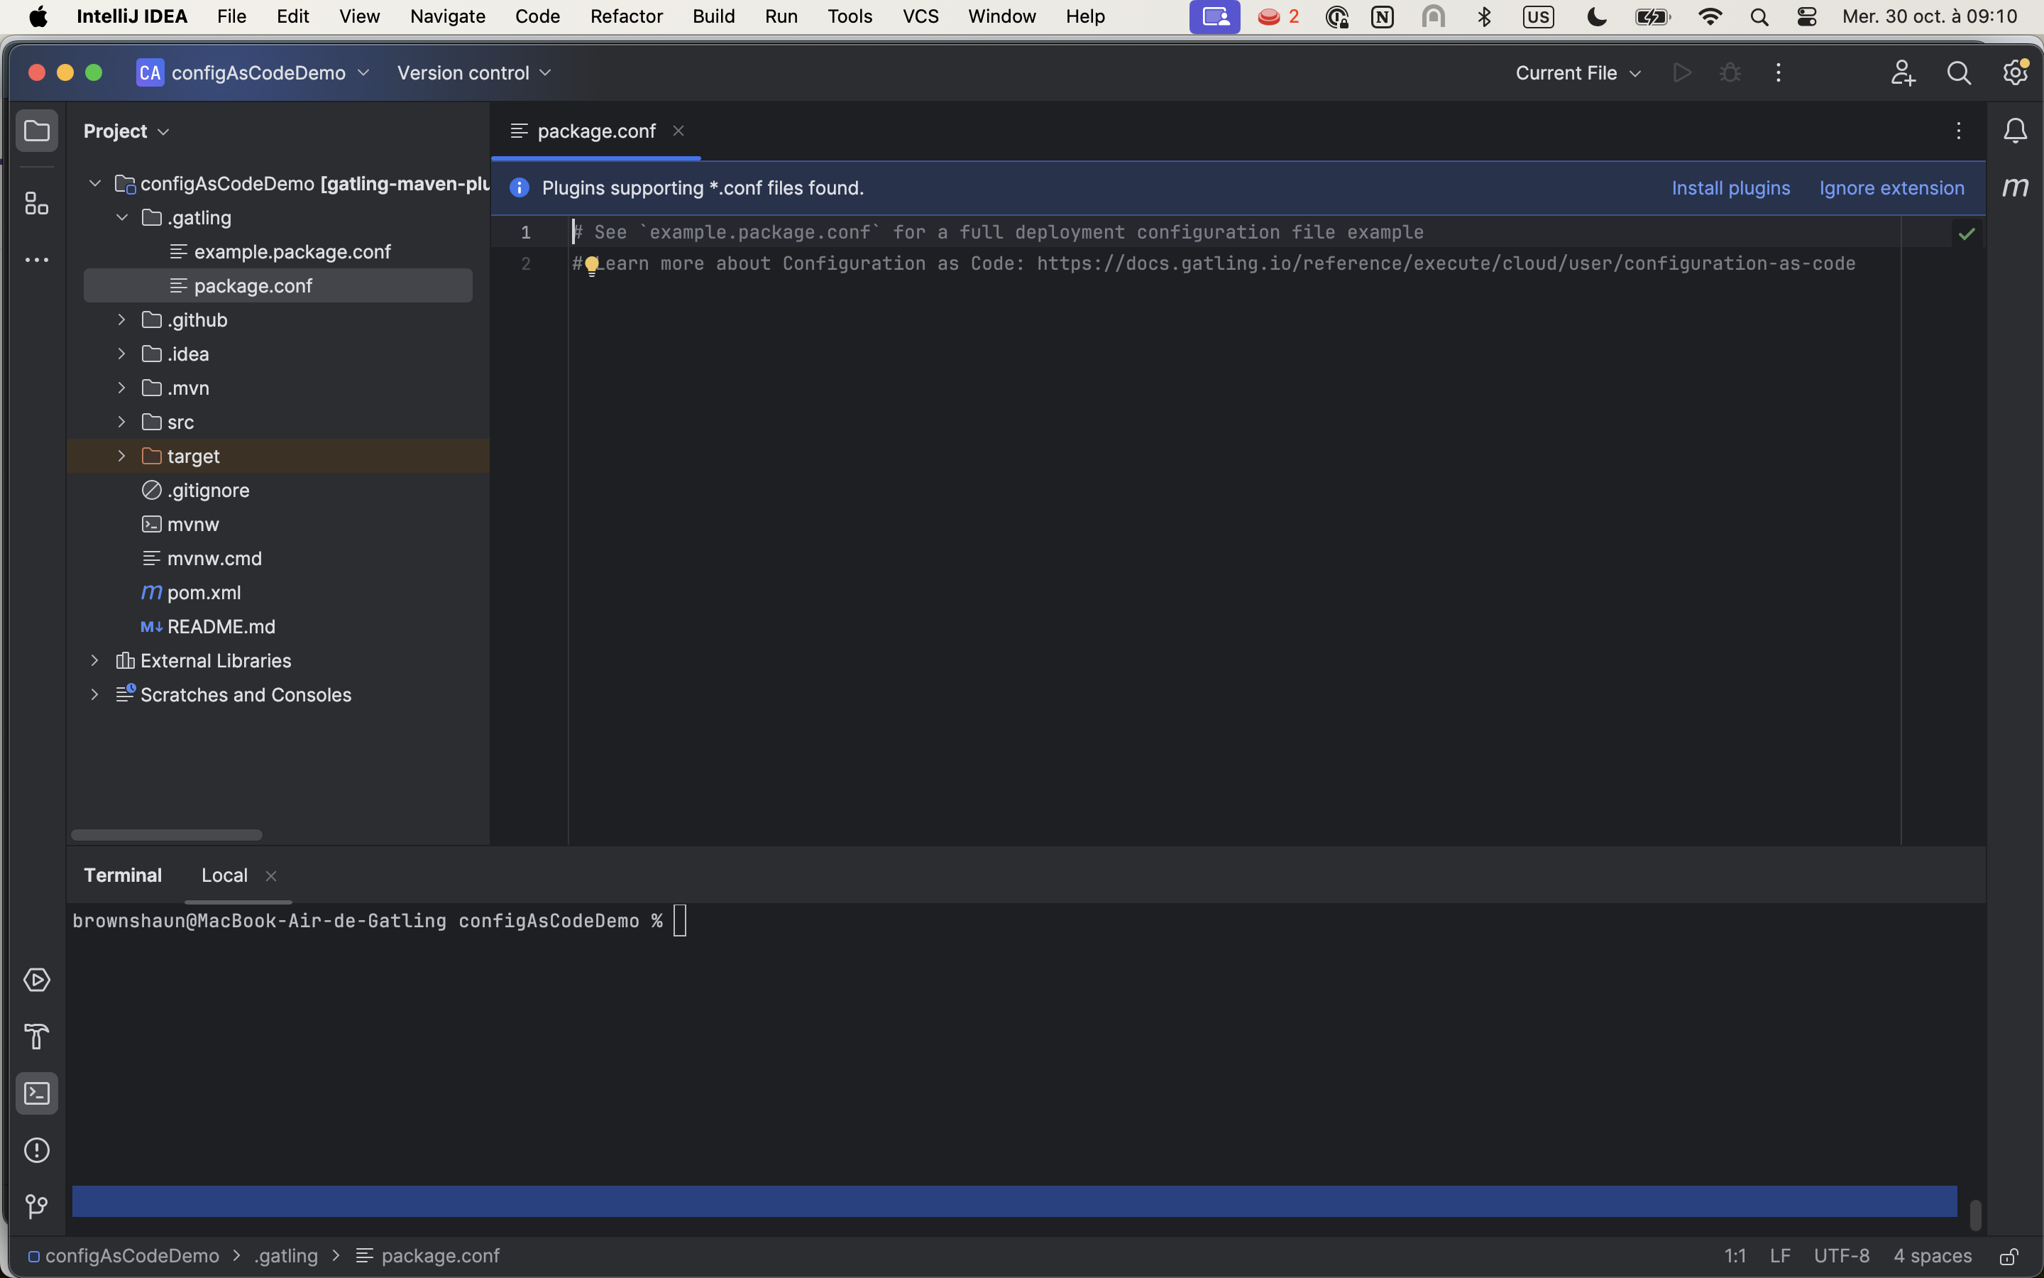Toggle the Terminal tool window icon
Screen dimensions: 2044x1278
click(36, 1093)
